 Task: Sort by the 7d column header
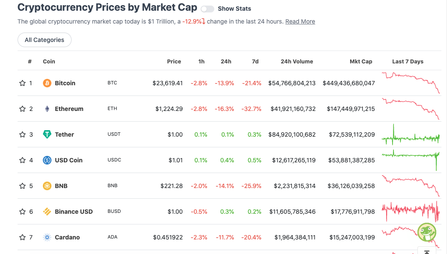[x=255, y=61]
